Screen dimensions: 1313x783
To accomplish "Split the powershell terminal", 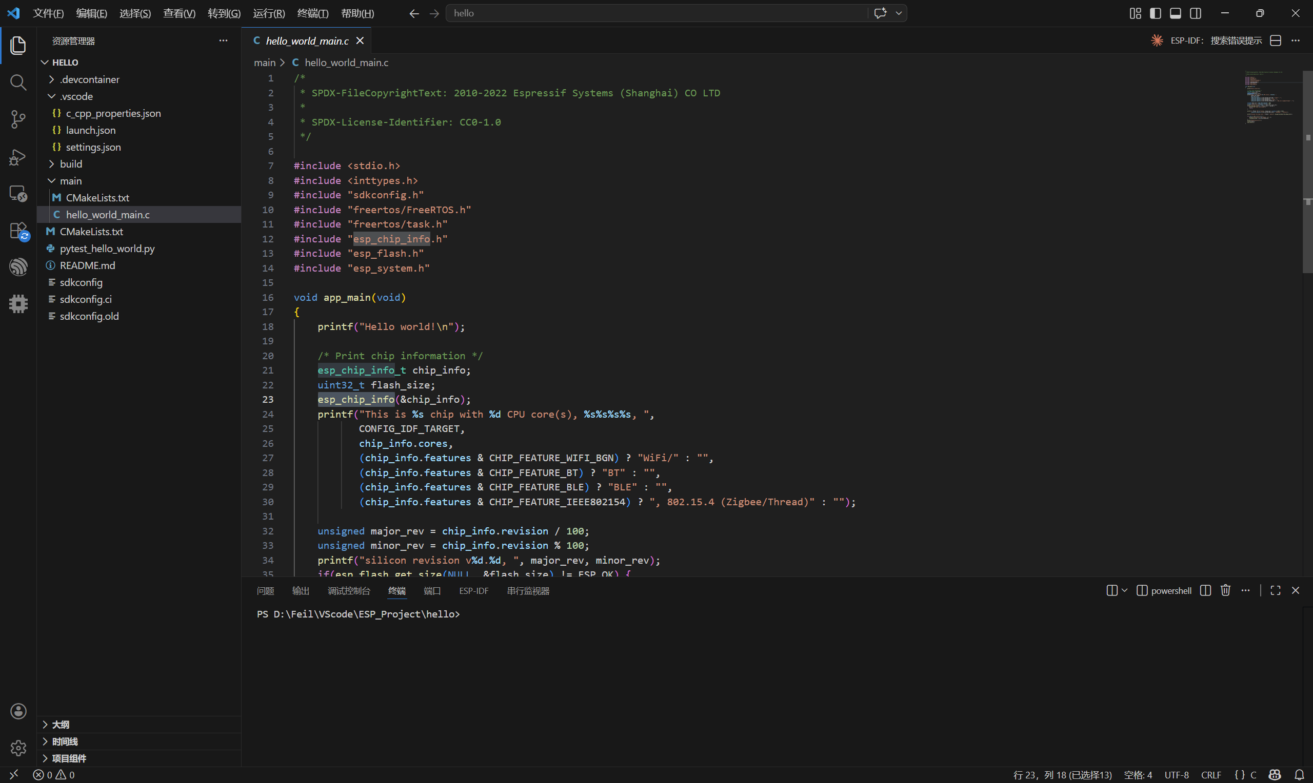I will [x=1205, y=590].
